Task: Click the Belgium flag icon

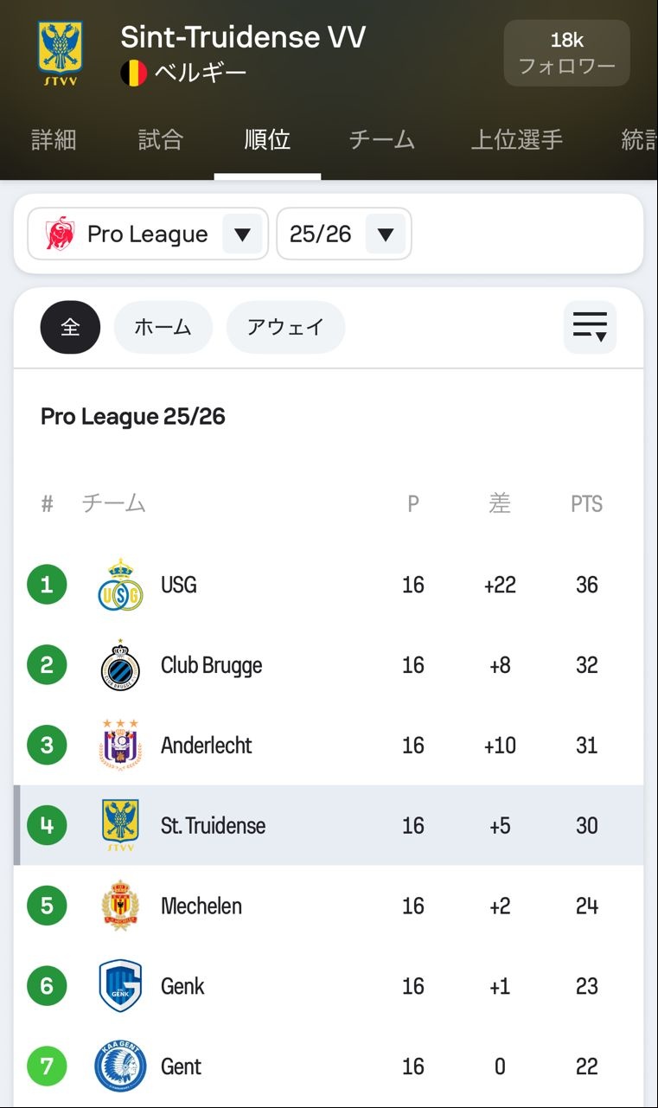Action: pos(134,73)
